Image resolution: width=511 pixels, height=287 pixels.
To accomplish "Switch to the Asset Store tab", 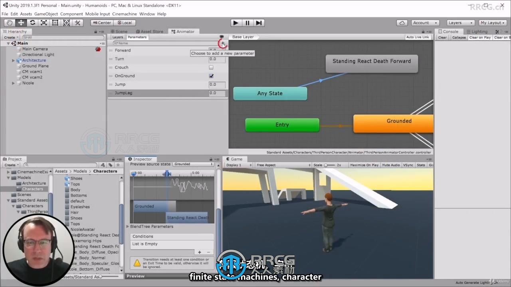I will 149,31.
